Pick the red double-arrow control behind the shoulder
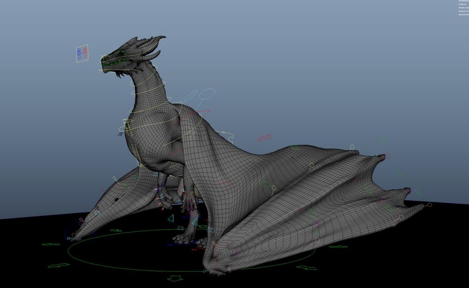This screenshot has width=469, height=288. tap(265, 138)
